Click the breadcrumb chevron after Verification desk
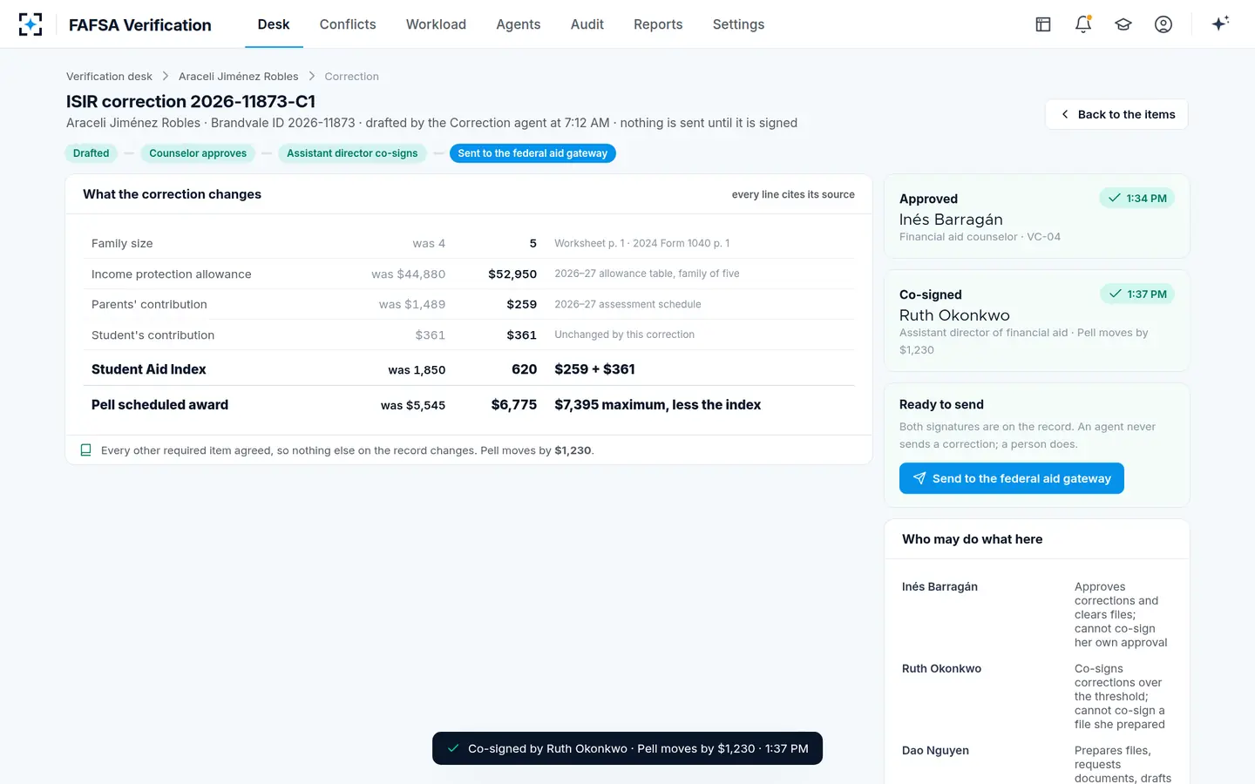This screenshot has height=784, width=1255. click(166, 77)
